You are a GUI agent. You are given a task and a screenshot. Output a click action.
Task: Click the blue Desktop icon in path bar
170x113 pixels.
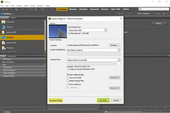coord(2,14)
